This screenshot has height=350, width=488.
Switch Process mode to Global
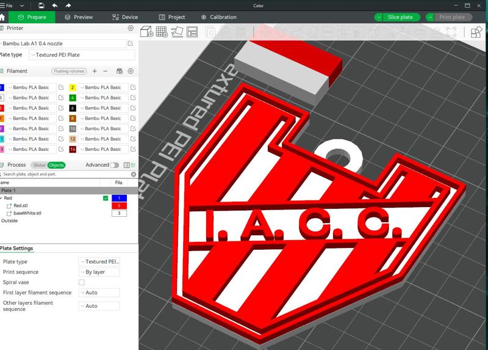39,165
